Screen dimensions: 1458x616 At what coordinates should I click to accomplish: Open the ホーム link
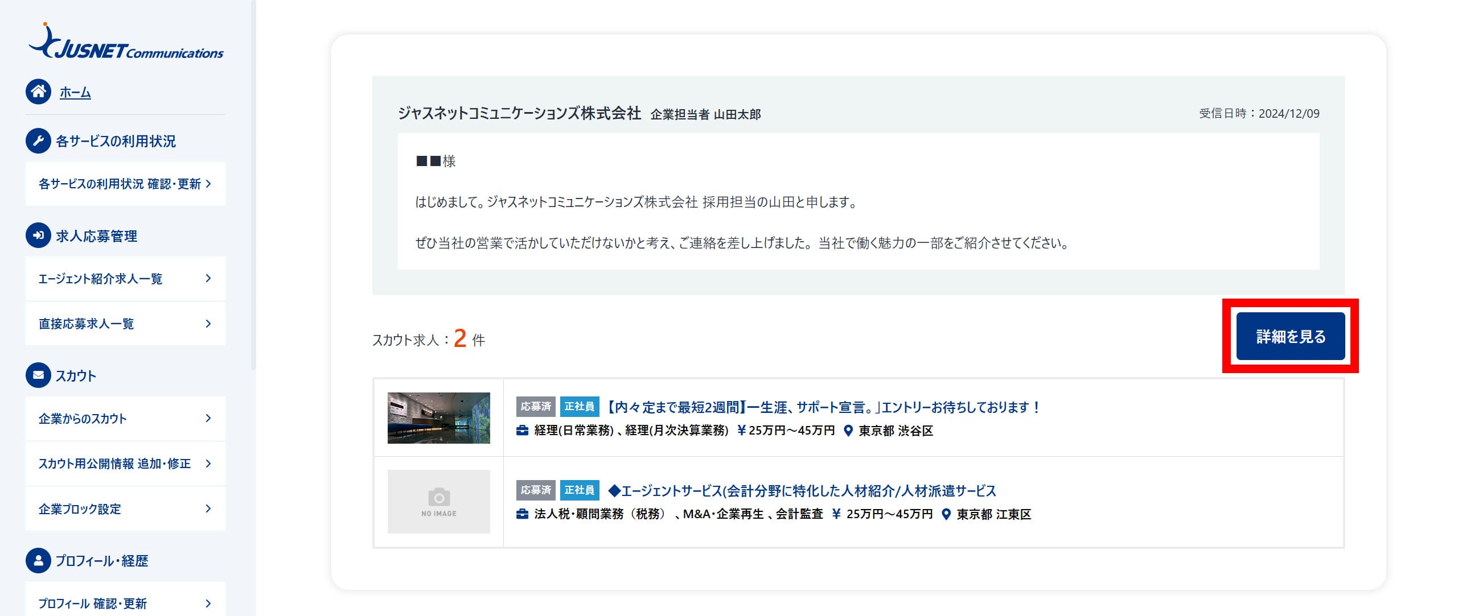pos(75,92)
